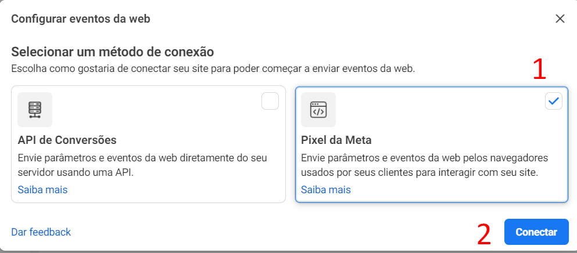Click the red number 2 annotation
The width and height of the screenshot is (577, 253).
point(484,234)
